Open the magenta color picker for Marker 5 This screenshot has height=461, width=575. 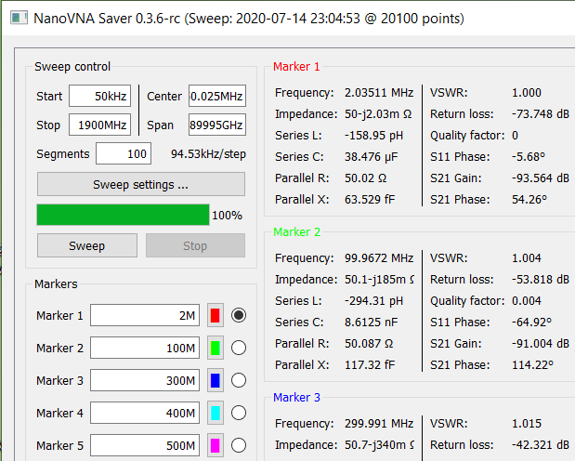[216, 445]
